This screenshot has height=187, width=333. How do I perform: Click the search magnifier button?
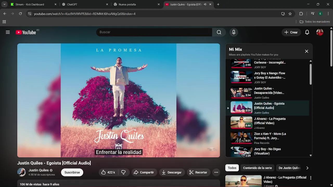point(219,32)
